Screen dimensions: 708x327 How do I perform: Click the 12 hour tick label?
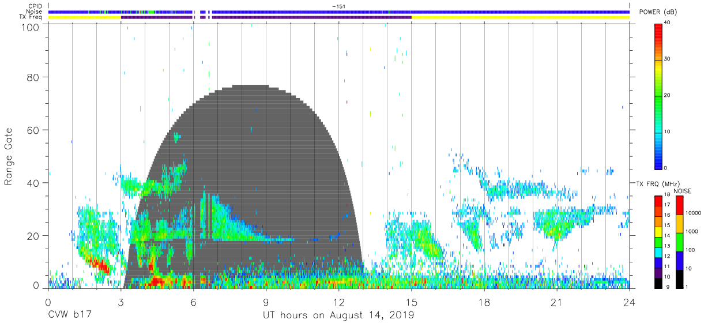[x=339, y=302]
